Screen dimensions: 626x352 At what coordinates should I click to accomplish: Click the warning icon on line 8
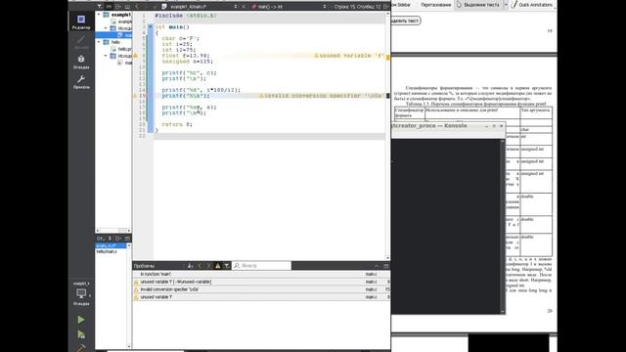136,56
